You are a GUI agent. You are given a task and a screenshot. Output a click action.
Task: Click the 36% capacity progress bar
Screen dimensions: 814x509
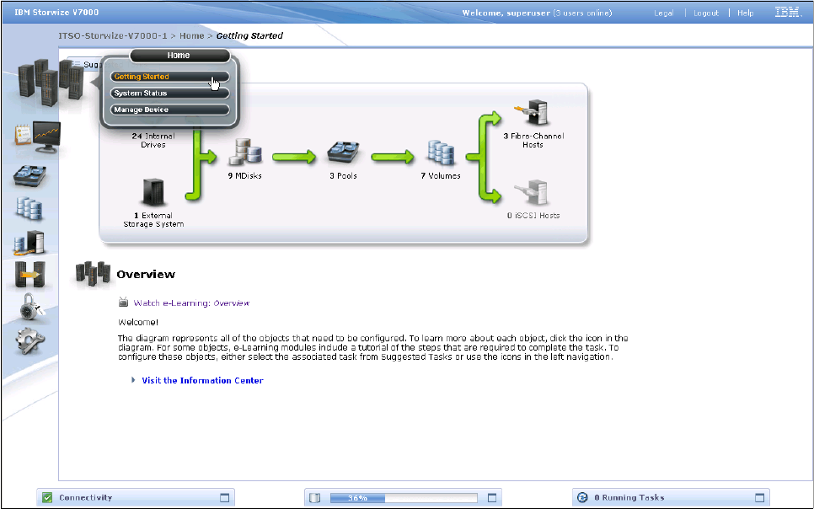point(403,498)
